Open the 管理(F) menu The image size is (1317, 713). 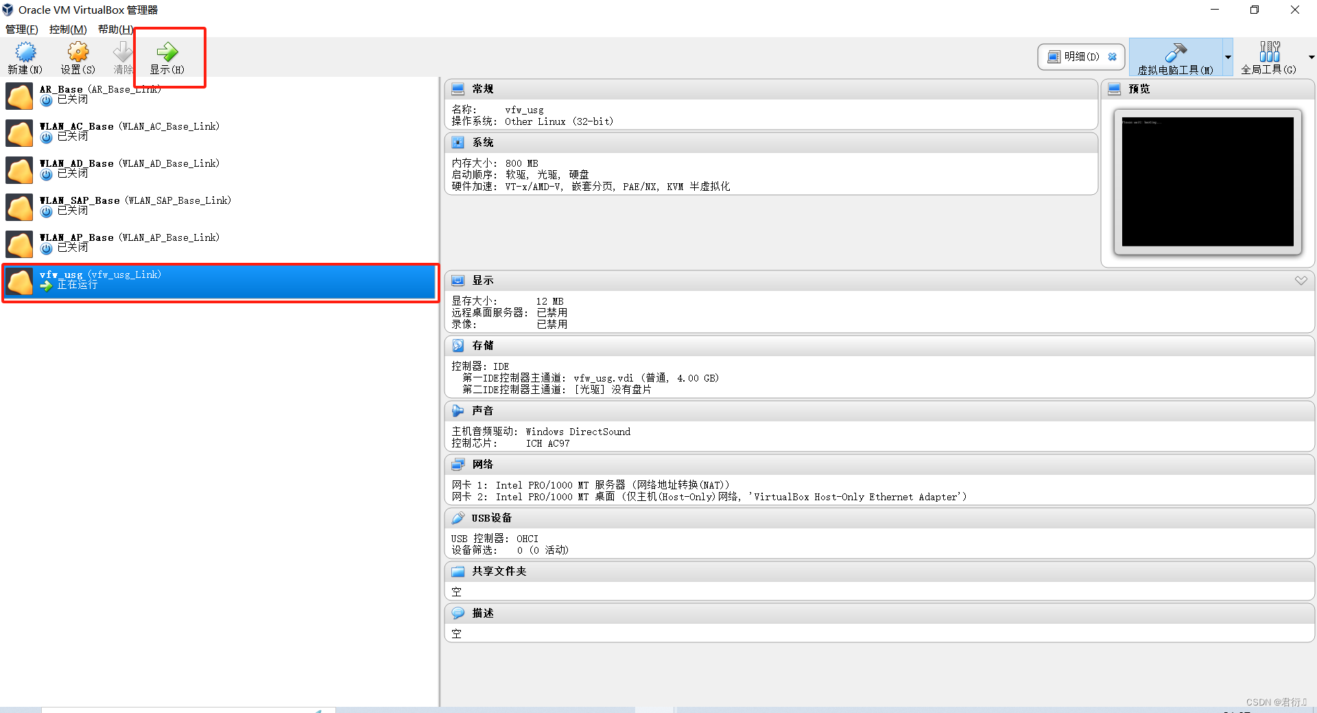(x=22, y=30)
